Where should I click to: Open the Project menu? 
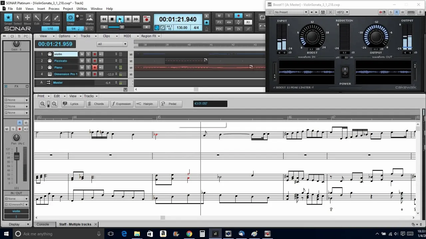(68, 9)
